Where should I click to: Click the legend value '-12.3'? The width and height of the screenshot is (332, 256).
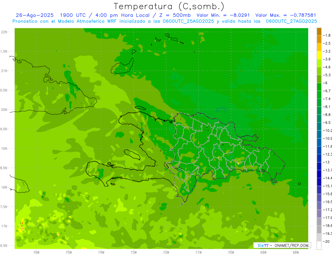328,154
